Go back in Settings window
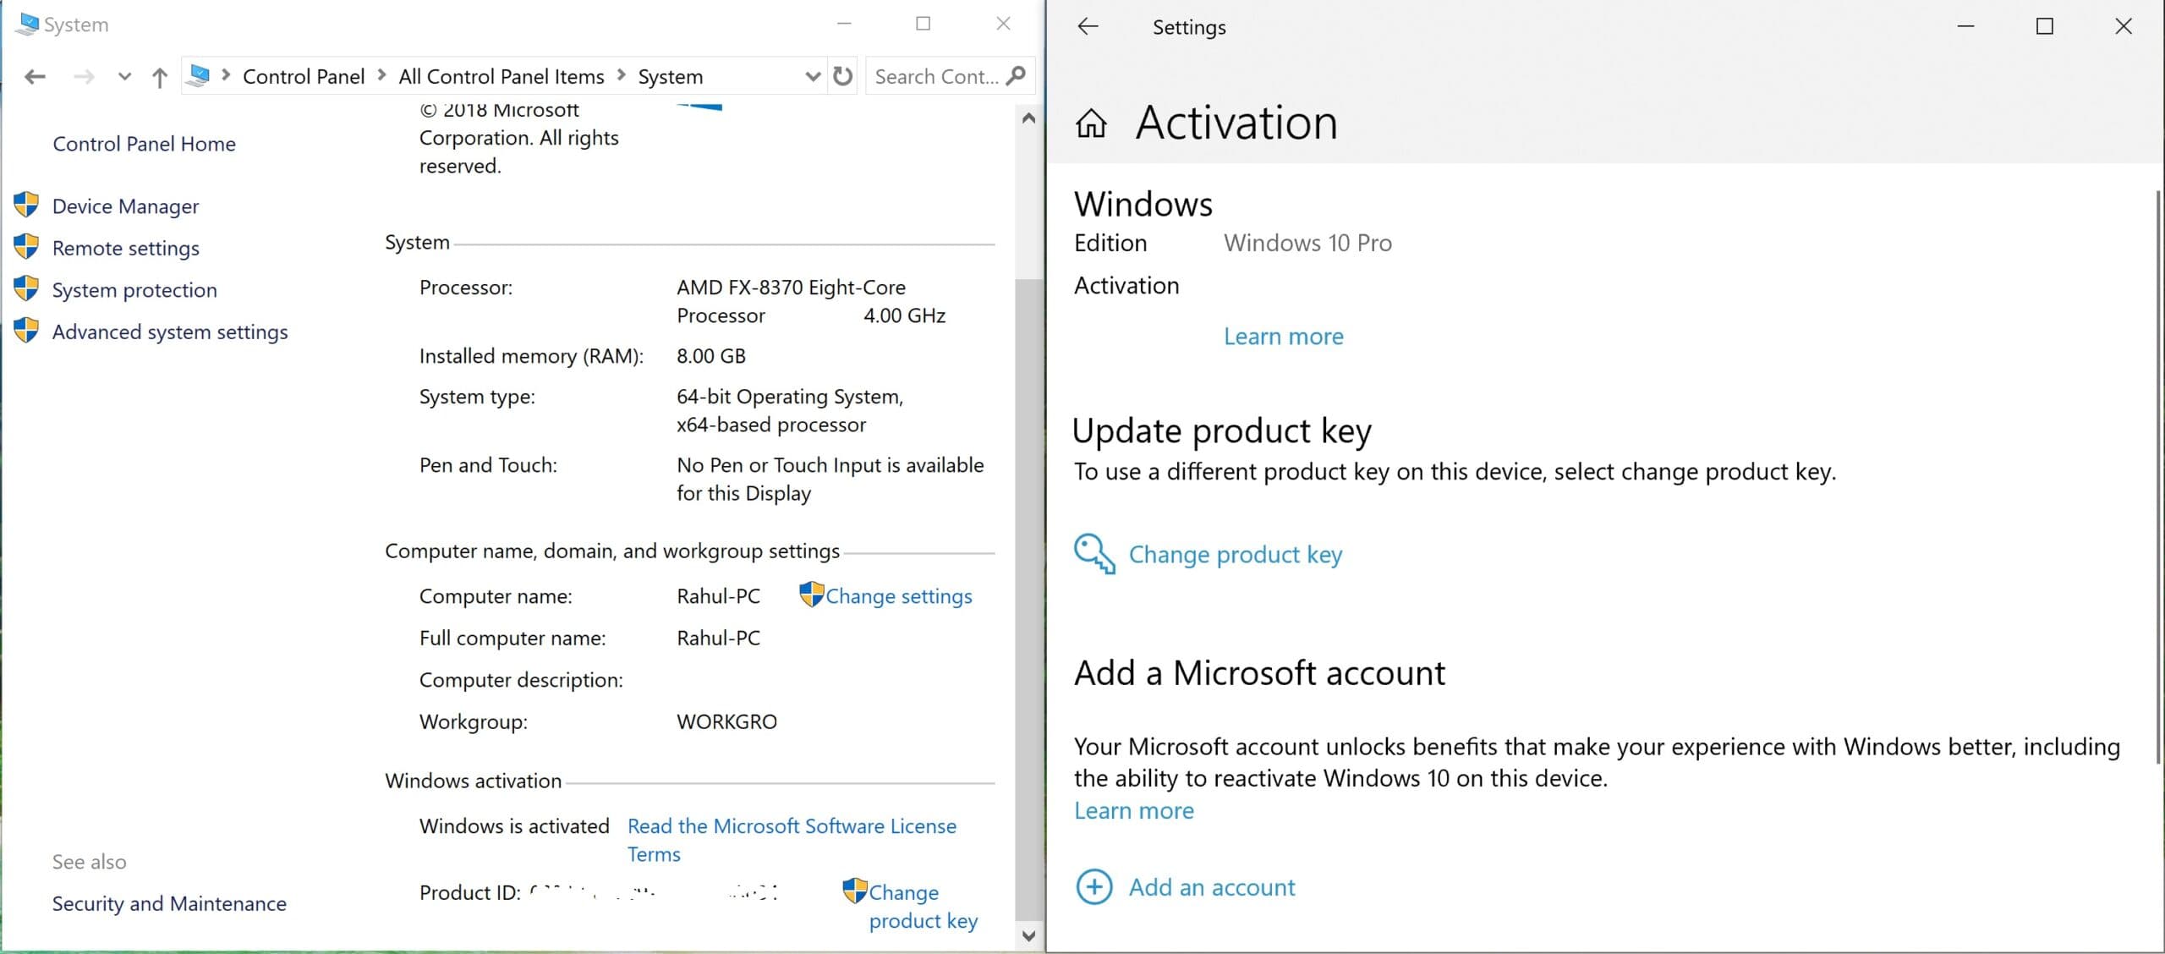The width and height of the screenshot is (2165, 954). point(1088,26)
